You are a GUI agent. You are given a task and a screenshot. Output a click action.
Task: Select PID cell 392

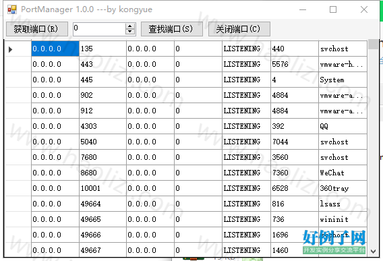(x=295, y=126)
